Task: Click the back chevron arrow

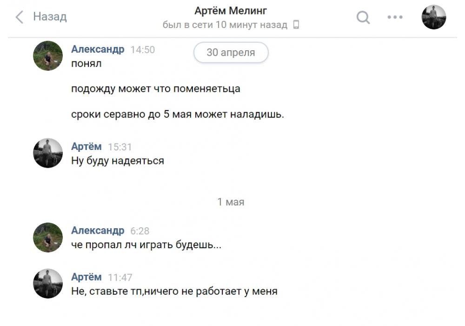Action: 19,17
